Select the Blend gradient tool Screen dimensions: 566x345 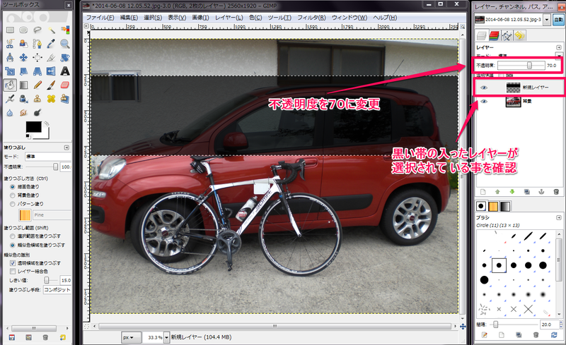(x=23, y=85)
